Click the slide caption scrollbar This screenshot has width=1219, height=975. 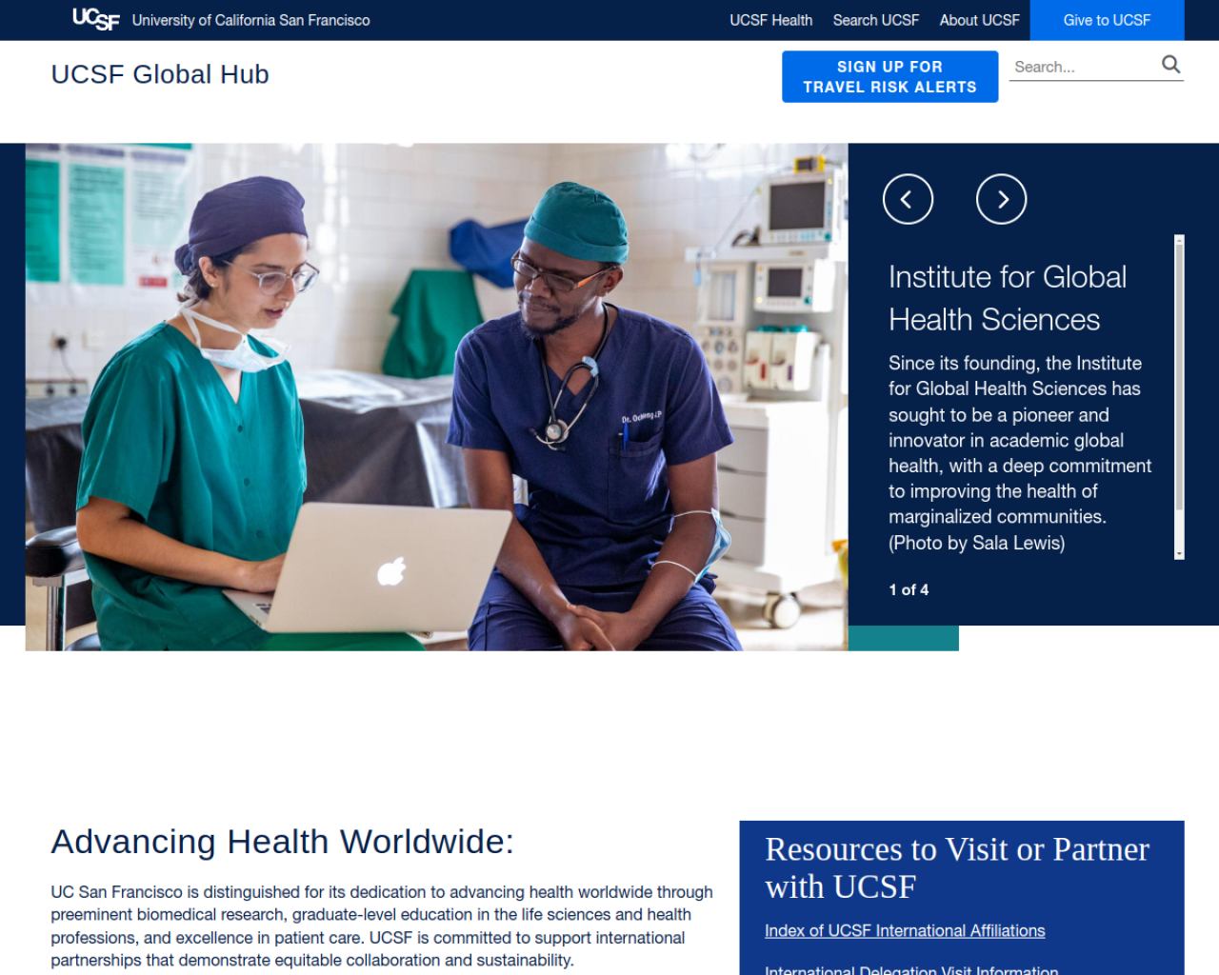point(1179,396)
